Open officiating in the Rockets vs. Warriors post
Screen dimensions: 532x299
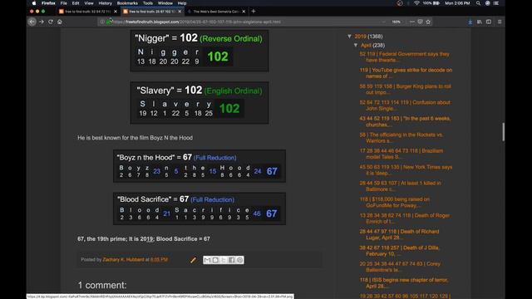point(401,138)
